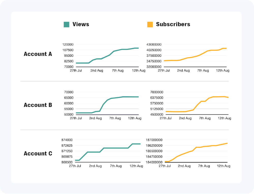
Task: Open Account B teal views chart
Action: pos(107,104)
